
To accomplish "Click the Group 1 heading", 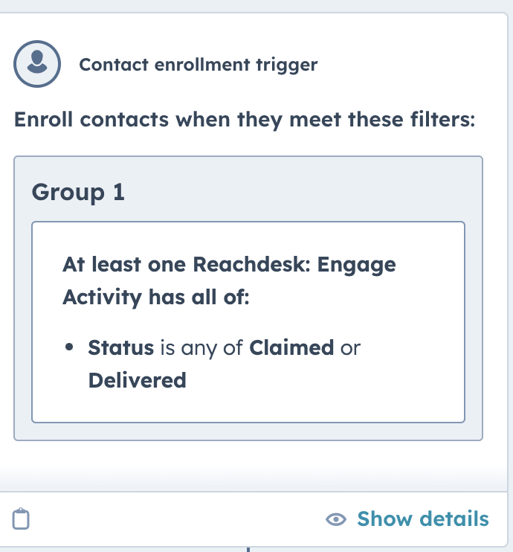I will click(78, 192).
